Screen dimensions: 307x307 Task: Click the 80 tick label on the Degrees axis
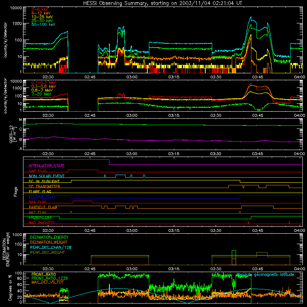20,278
